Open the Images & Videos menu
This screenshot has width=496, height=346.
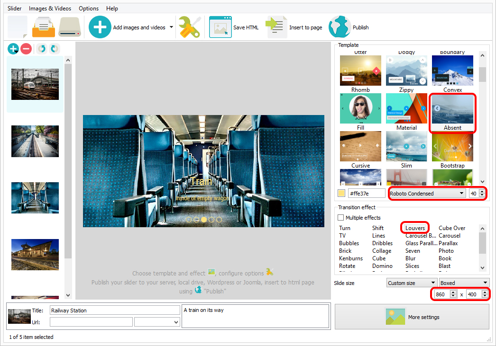(50, 9)
